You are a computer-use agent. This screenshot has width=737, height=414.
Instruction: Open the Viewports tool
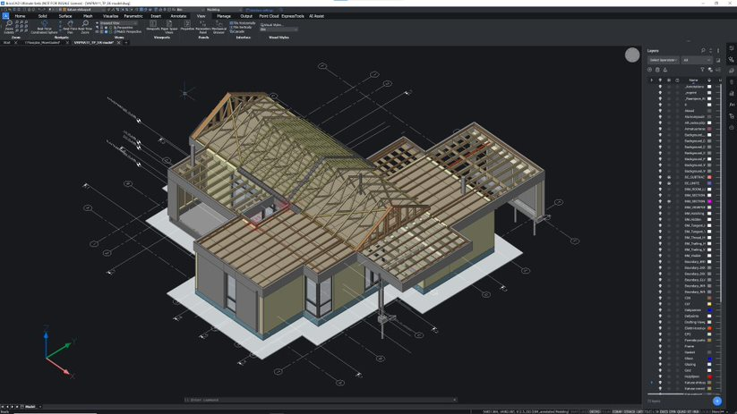[x=153, y=26]
